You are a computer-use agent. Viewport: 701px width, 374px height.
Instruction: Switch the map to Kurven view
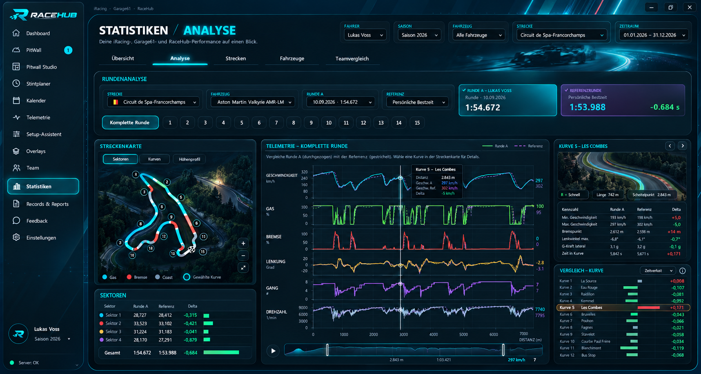154,159
